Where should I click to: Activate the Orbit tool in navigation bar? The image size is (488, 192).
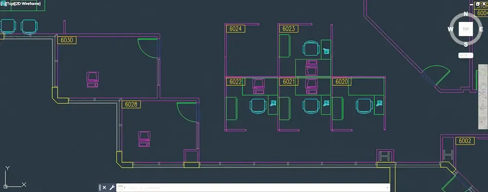click(483, 108)
